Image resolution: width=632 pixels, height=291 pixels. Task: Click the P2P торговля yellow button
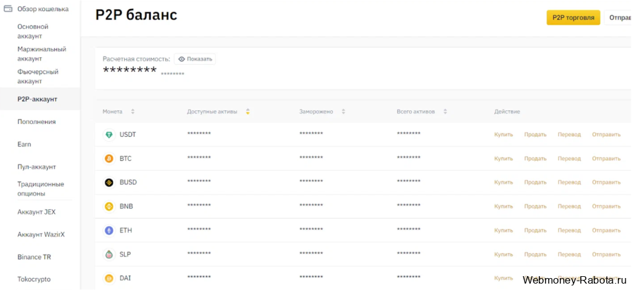[573, 18]
